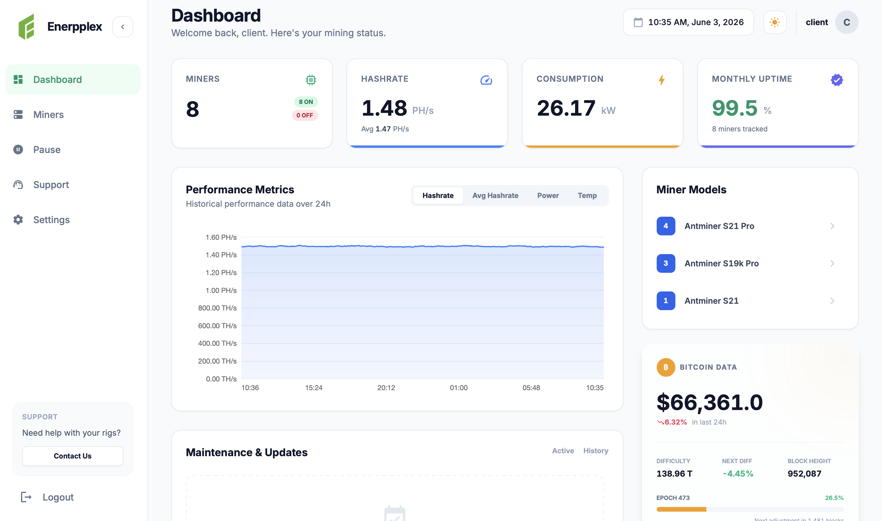Switch to Avg Hashrate chart tab
The image size is (882, 521).
click(495, 196)
